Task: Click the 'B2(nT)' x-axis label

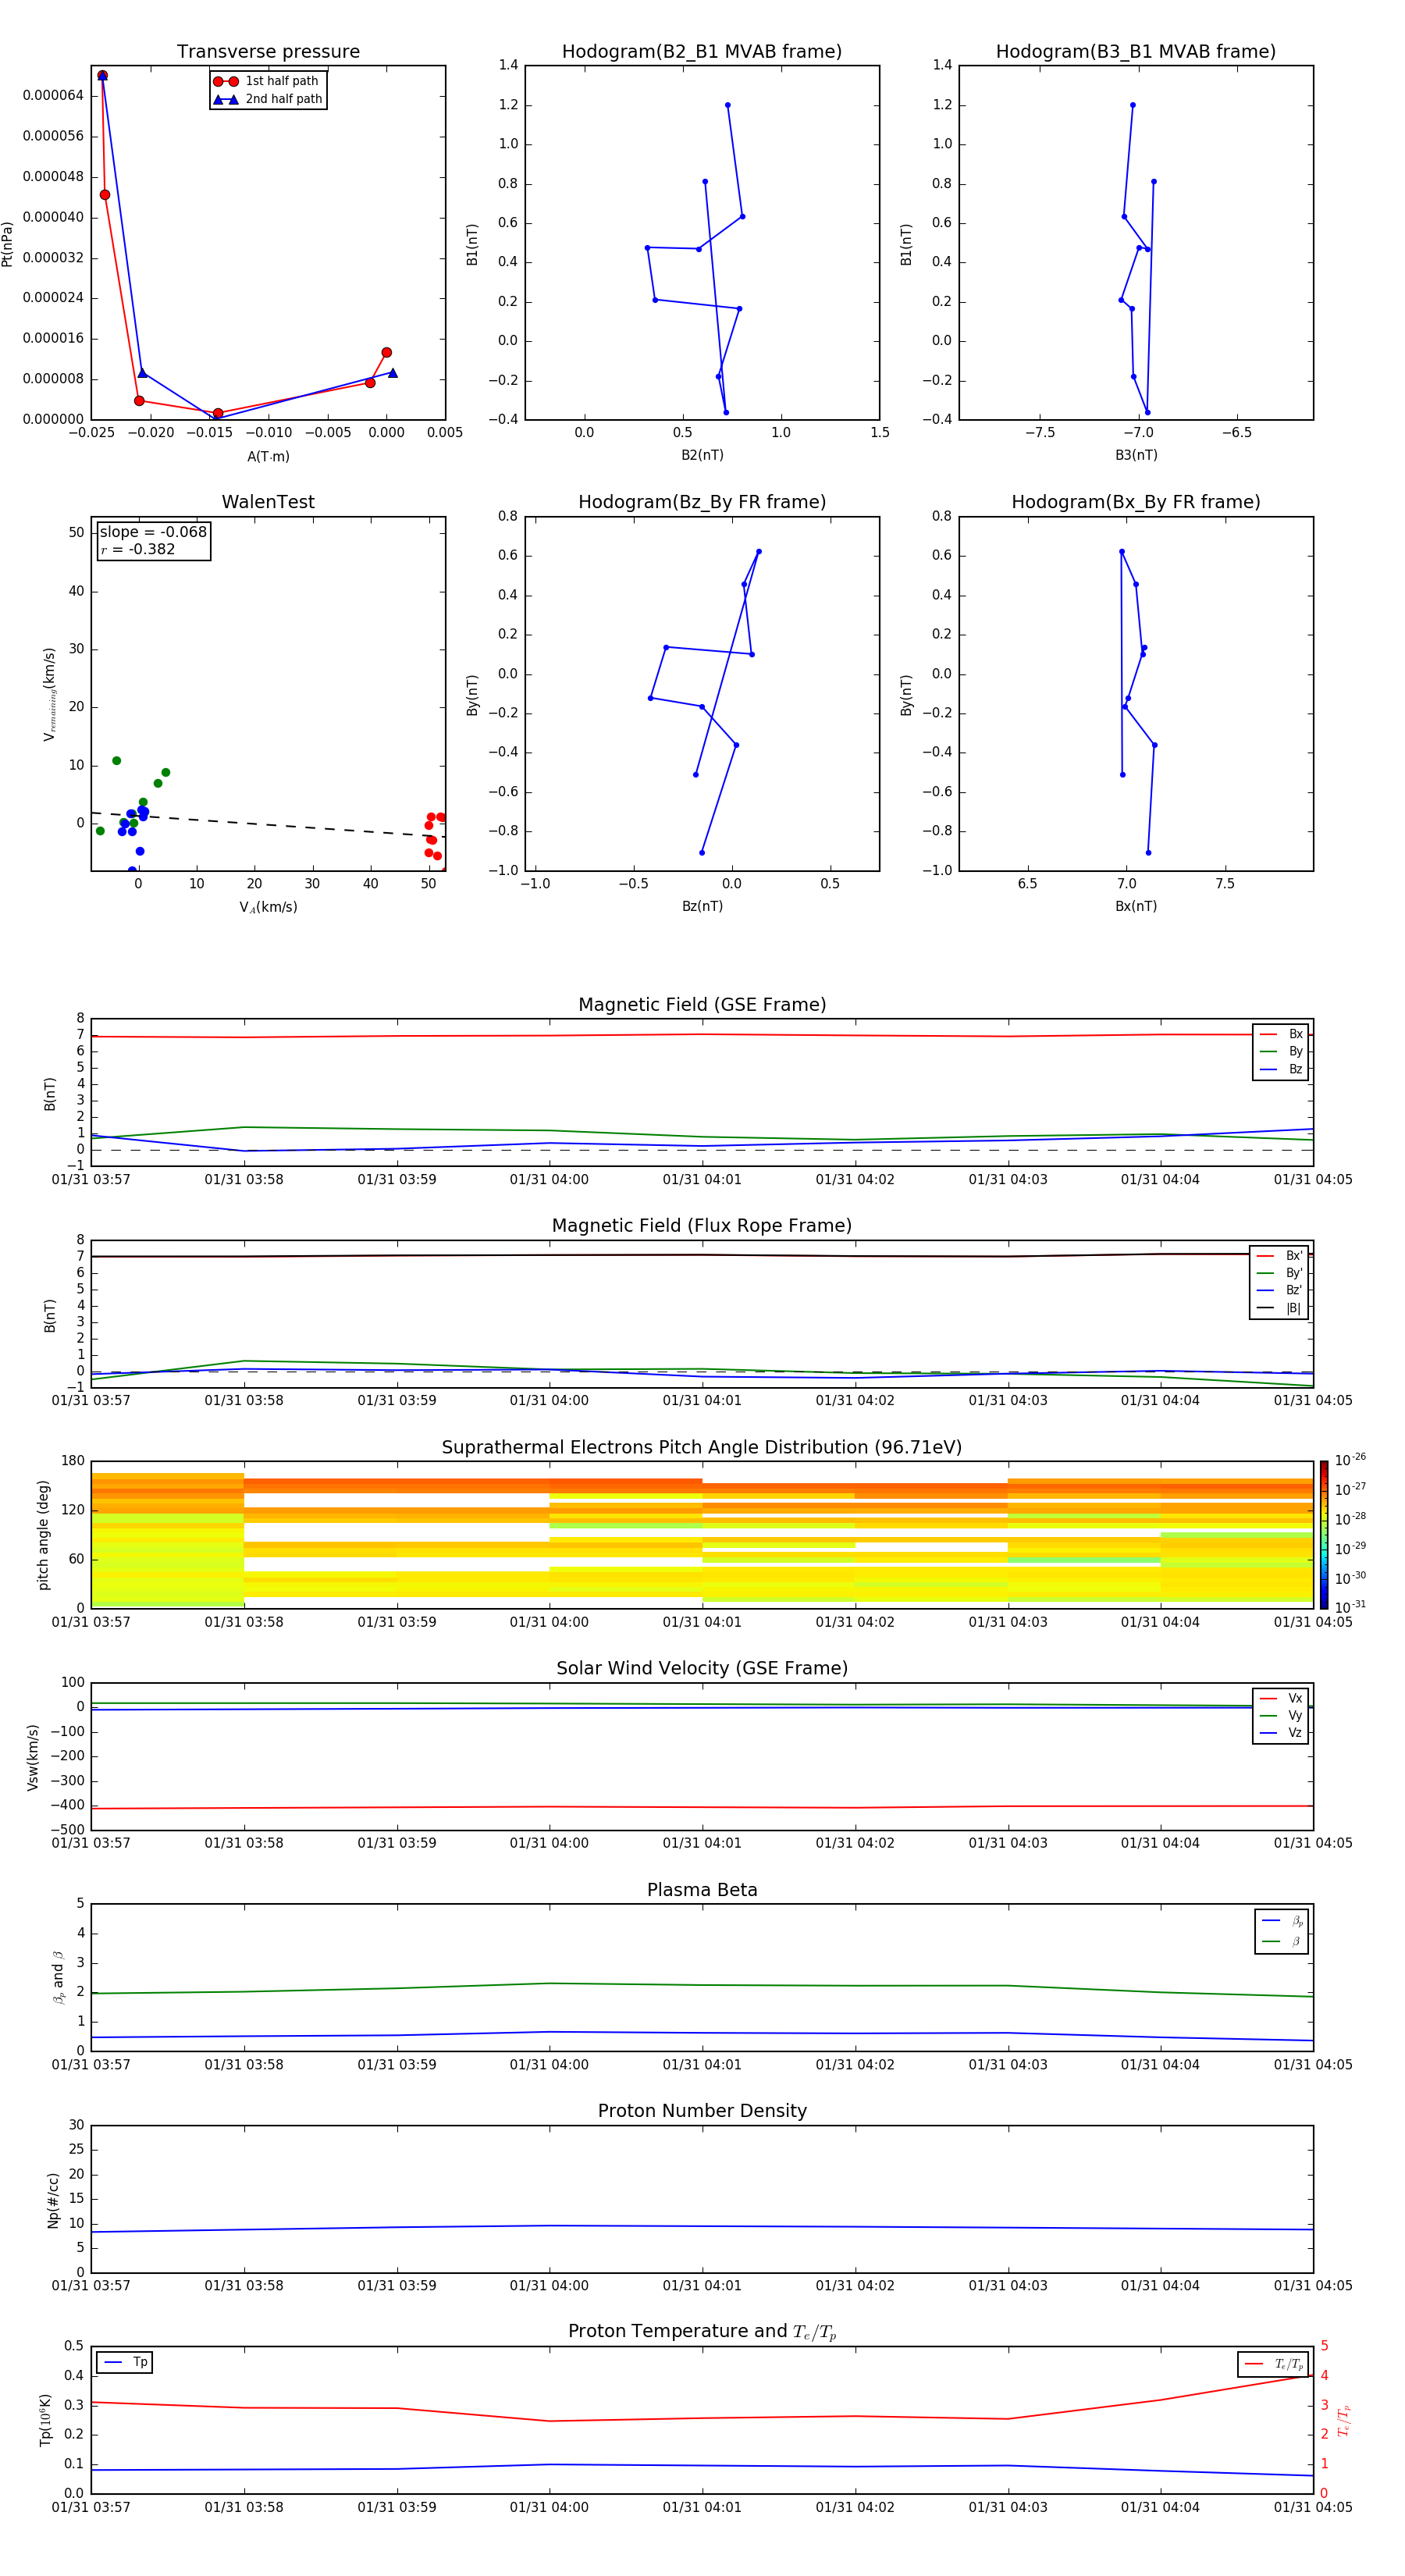Action: 702,455
